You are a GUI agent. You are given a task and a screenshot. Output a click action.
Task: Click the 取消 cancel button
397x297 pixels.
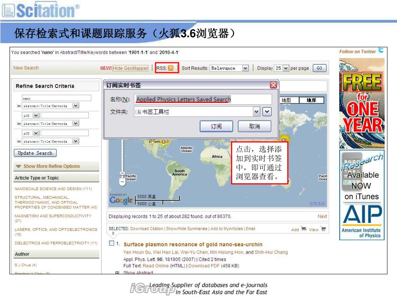pyautogui.click(x=254, y=126)
